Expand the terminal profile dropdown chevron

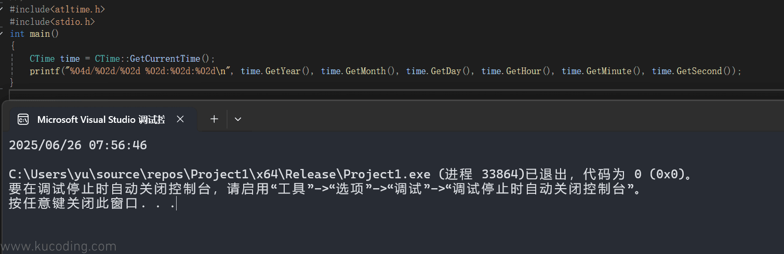click(x=238, y=119)
